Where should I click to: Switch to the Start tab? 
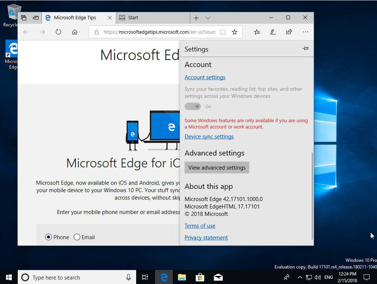[x=153, y=18]
